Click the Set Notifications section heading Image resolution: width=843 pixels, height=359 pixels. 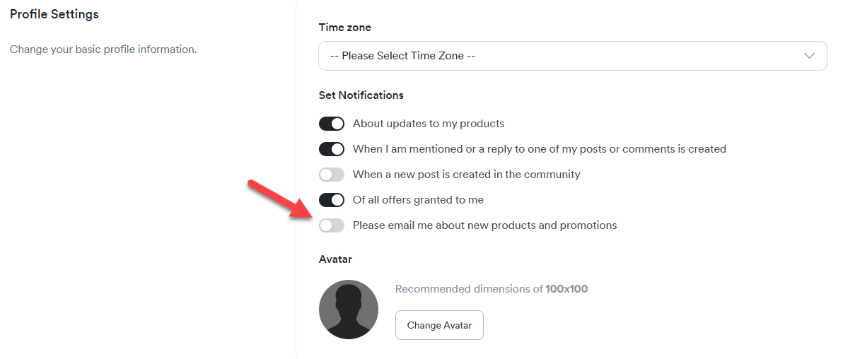coord(361,95)
